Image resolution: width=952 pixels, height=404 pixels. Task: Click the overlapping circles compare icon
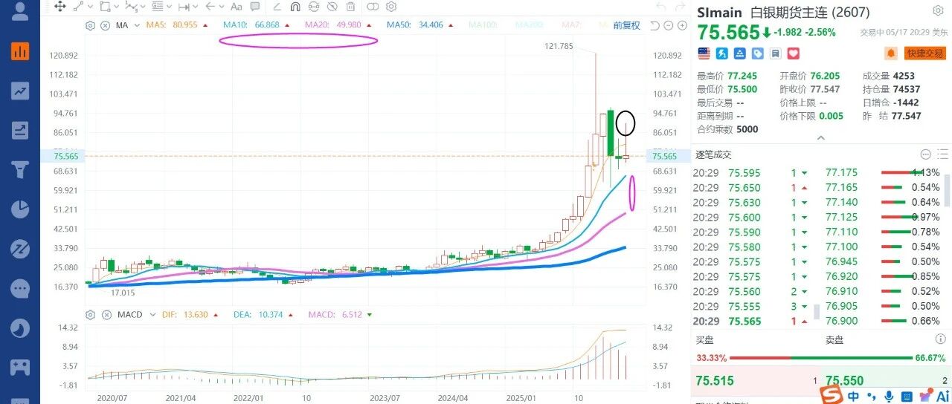[373, 7]
